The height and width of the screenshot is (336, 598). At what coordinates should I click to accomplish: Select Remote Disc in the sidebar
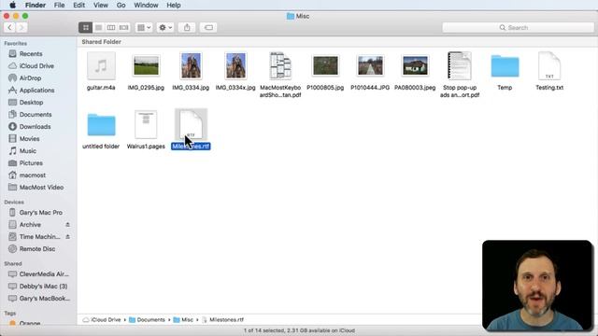(x=38, y=249)
